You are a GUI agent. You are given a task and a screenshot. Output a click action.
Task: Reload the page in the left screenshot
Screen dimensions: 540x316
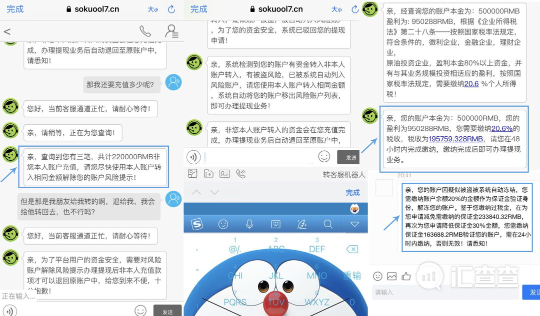(x=171, y=9)
